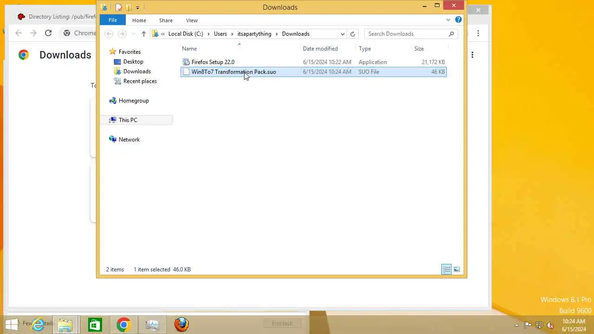Image resolution: width=594 pixels, height=334 pixels.
Task: Click New Folder icon in quick access toolbar
Action: [x=129, y=7]
